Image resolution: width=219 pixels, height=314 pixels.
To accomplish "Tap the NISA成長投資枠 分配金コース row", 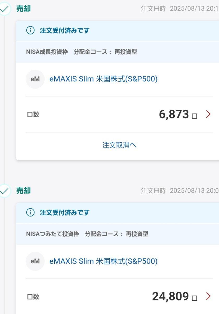I will point(117,52).
